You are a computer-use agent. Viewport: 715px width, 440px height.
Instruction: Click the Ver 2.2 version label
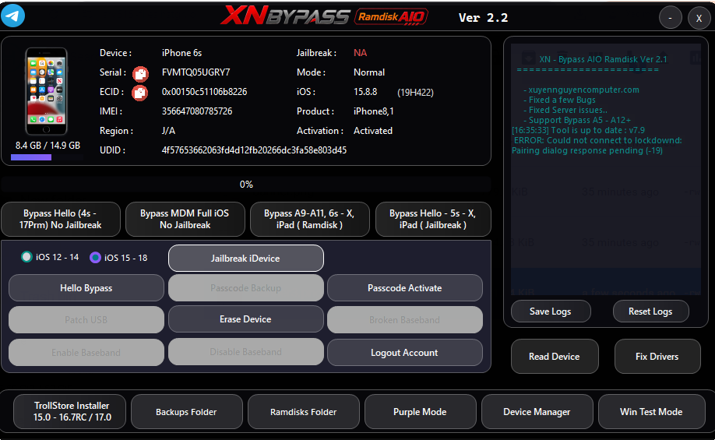[484, 18]
